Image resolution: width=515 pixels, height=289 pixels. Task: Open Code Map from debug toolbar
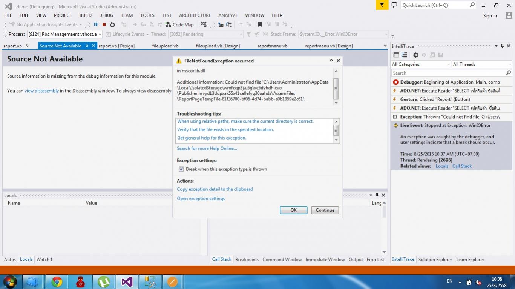pos(179,24)
